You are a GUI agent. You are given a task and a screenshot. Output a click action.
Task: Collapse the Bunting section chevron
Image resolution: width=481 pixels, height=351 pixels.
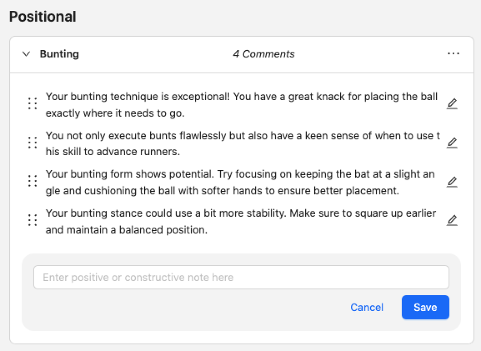pos(26,54)
